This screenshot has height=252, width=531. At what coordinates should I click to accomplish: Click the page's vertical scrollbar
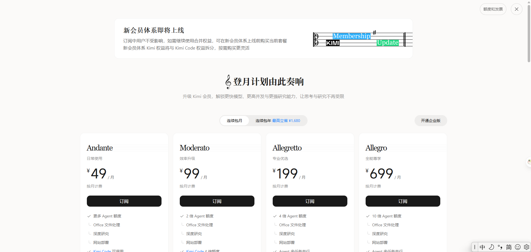pos(529,33)
